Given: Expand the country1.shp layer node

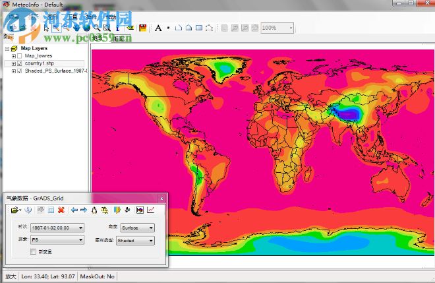Looking at the screenshot, I should tap(14, 63).
